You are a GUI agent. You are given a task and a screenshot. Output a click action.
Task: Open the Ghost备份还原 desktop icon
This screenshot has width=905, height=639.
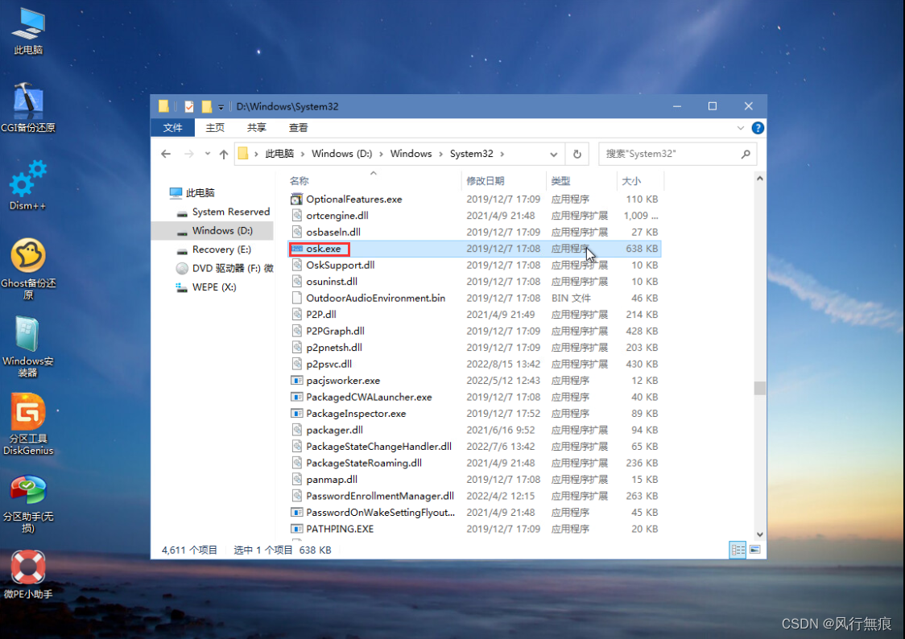pyautogui.click(x=28, y=268)
